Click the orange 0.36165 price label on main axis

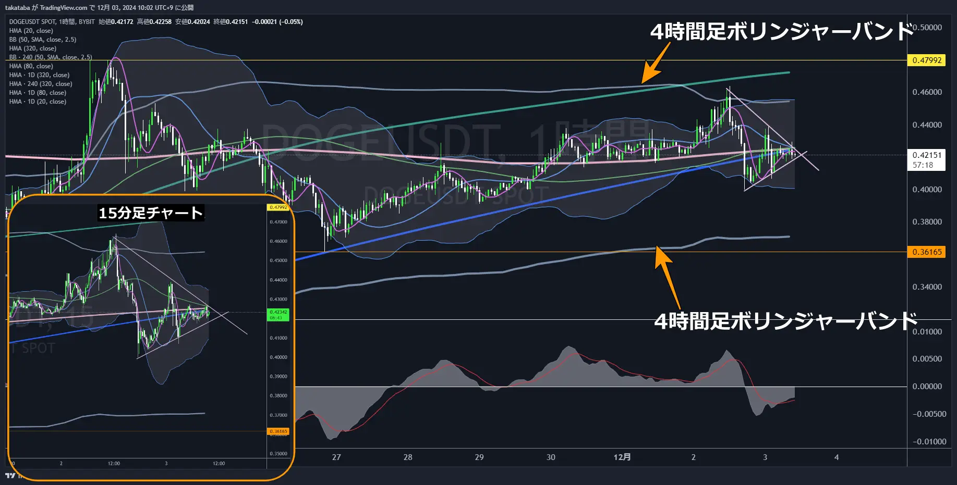[927, 252]
